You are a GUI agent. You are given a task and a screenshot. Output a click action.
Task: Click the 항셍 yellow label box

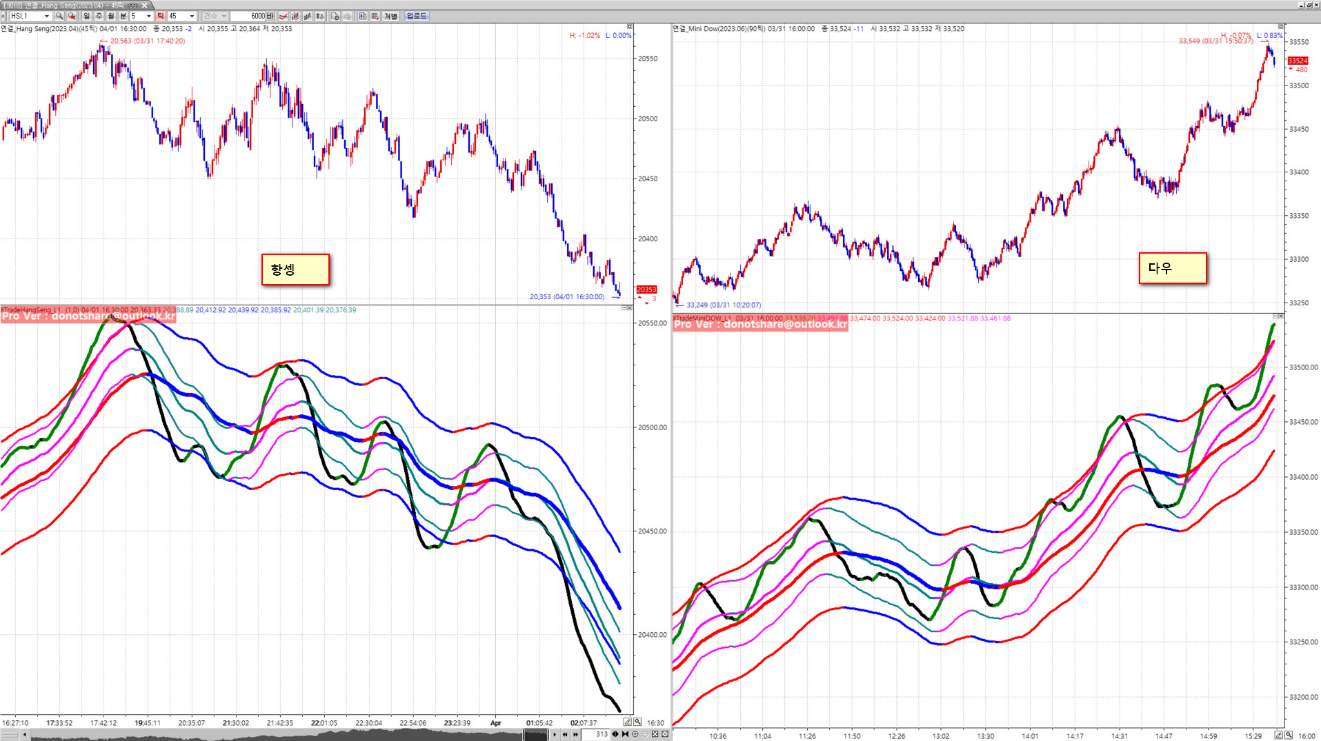point(295,270)
